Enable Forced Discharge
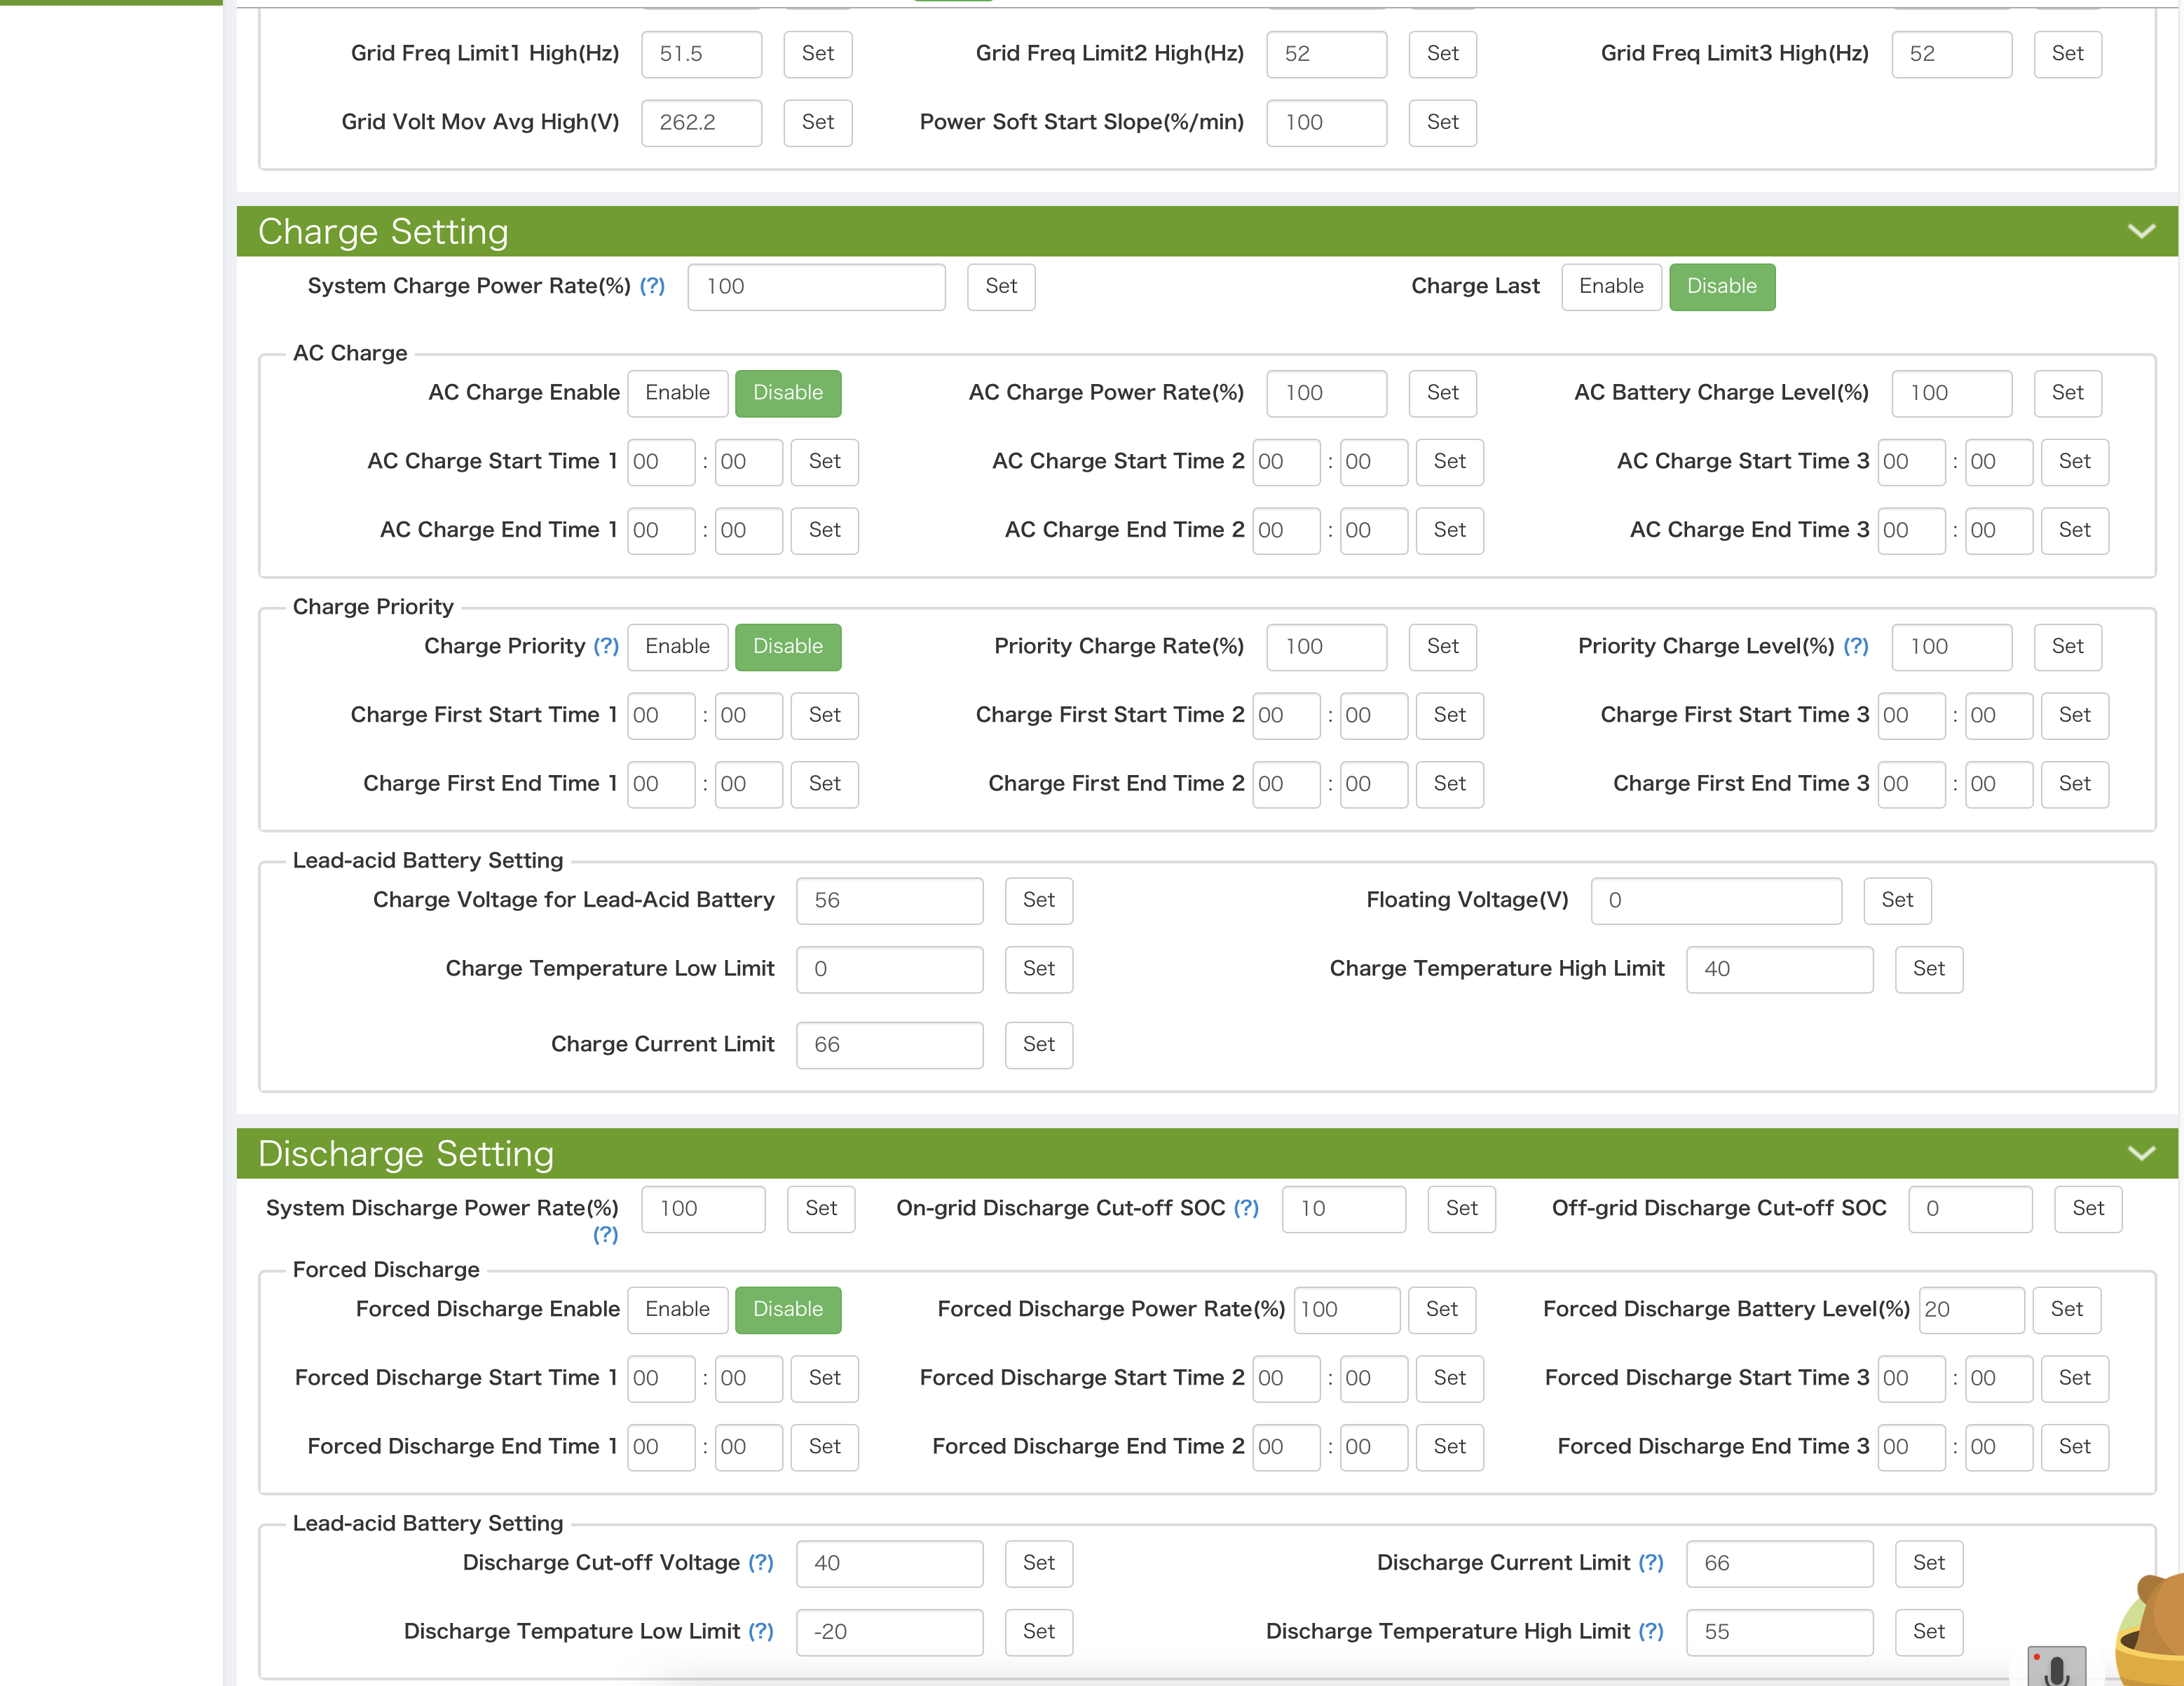 pos(677,1310)
